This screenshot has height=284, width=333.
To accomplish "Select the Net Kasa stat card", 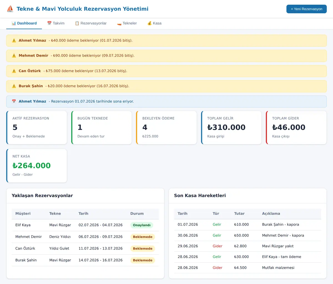I will click(37, 166).
